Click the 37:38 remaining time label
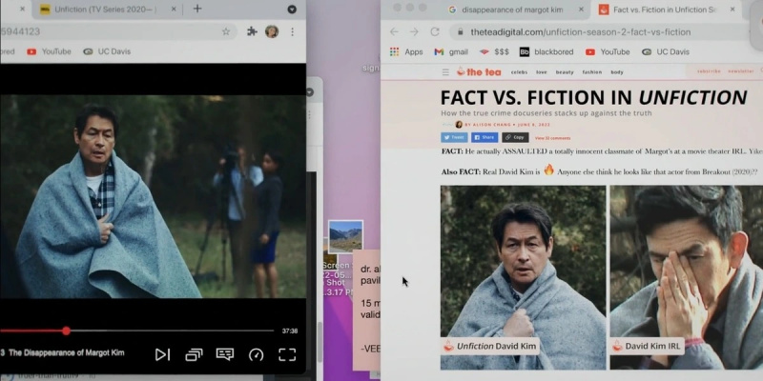Screen dimensions: 763x381 point(290,331)
